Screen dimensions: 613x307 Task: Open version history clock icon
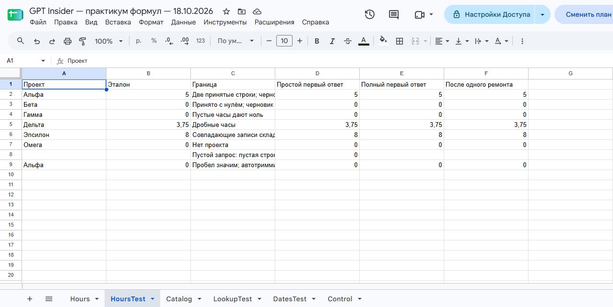[369, 14]
